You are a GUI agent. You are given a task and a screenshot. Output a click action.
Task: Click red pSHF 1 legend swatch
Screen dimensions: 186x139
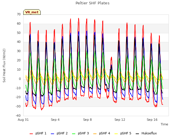(31, 134)
